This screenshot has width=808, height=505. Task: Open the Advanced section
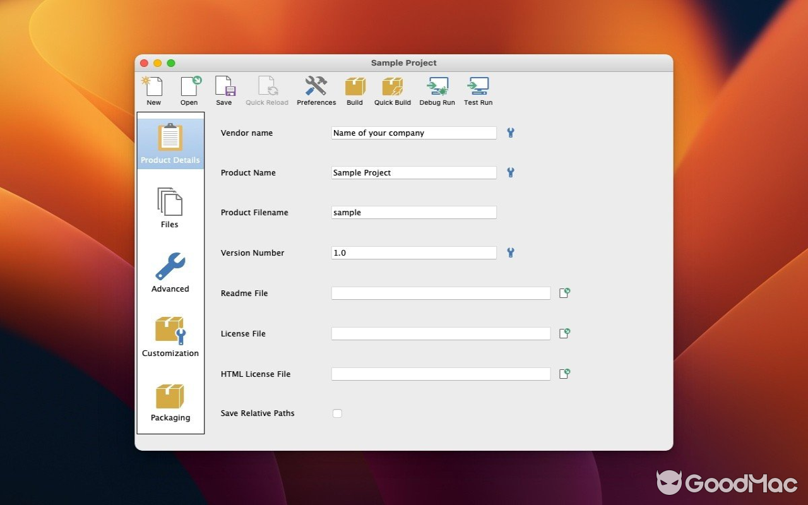pos(169,273)
